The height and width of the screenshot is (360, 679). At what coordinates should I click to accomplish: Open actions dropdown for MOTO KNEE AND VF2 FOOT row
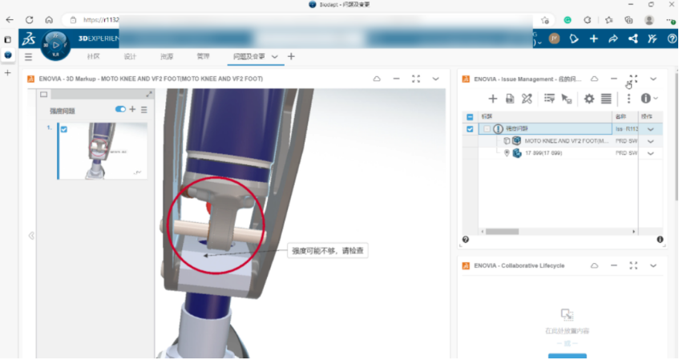tap(650, 141)
